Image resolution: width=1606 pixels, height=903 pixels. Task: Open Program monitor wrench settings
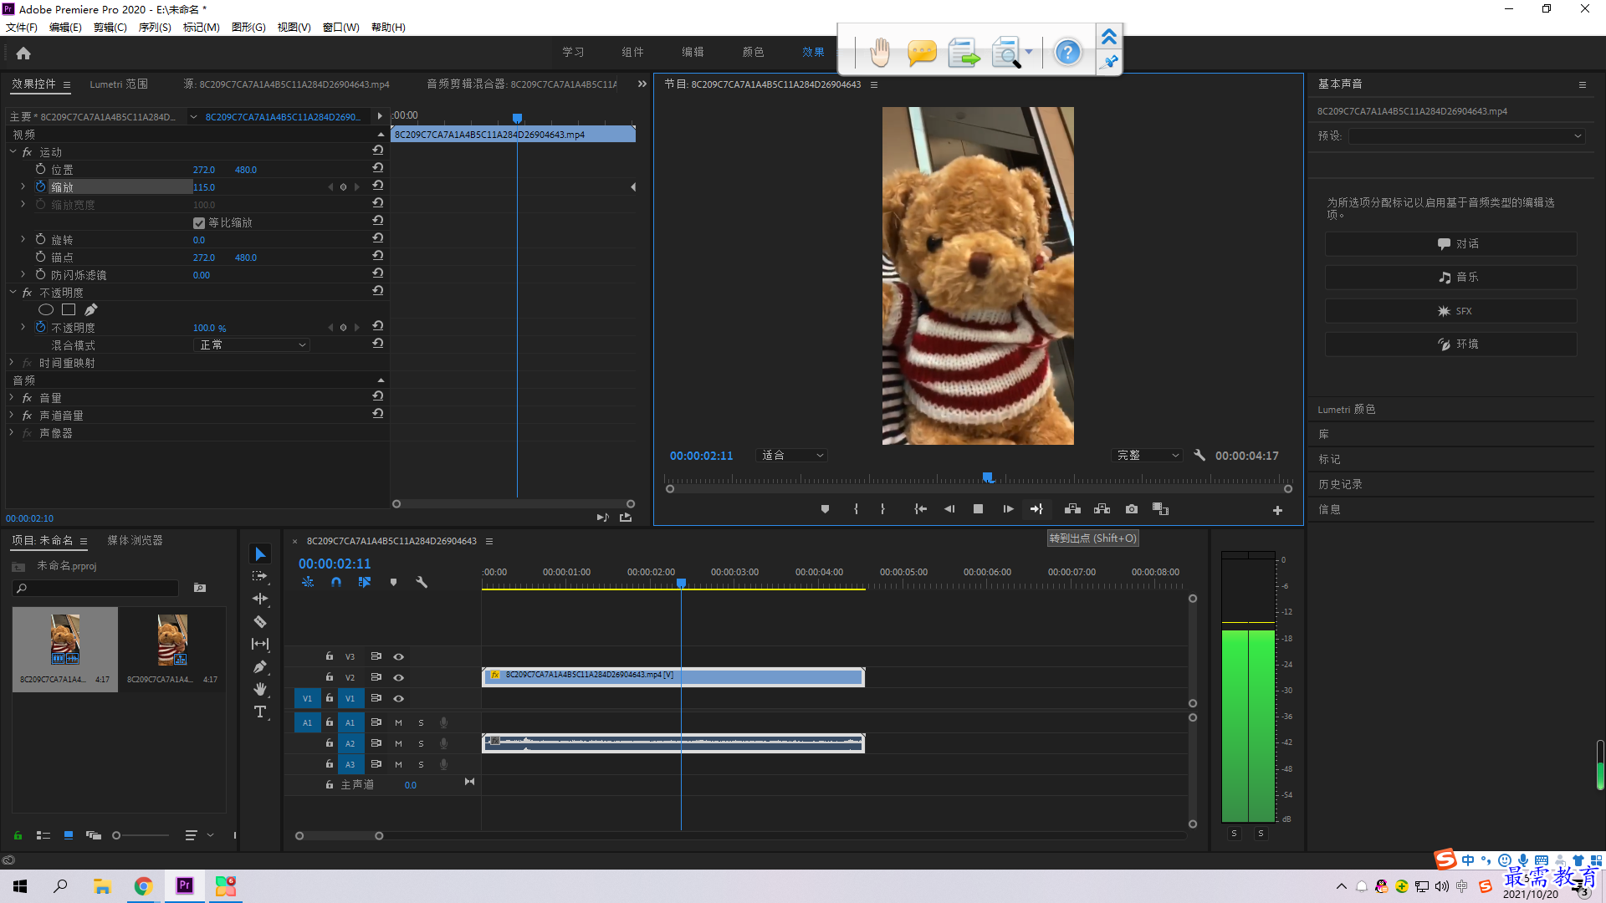pos(1199,456)
